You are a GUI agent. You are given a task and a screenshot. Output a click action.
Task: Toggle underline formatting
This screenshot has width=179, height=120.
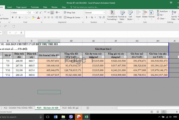(19, 17)
